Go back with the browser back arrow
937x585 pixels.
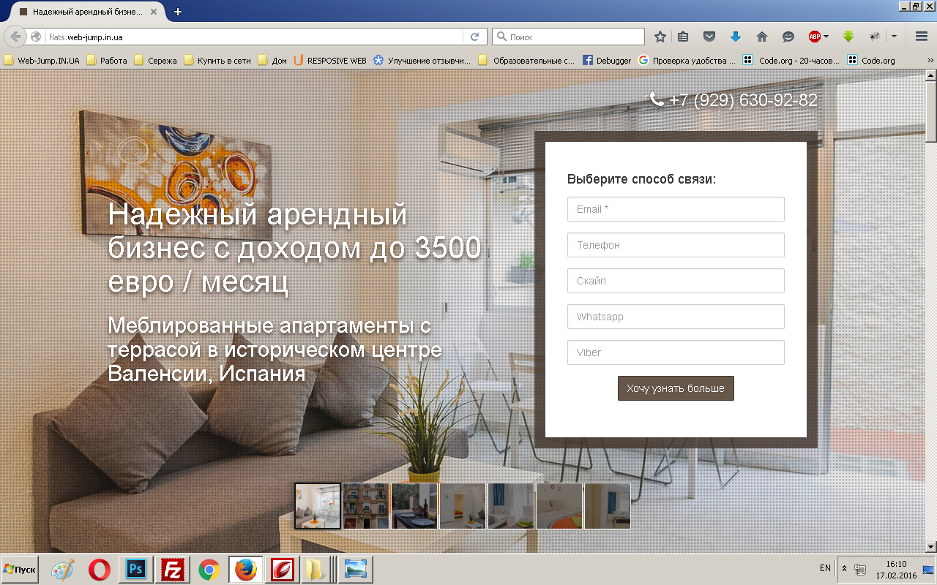coord(15,37)
